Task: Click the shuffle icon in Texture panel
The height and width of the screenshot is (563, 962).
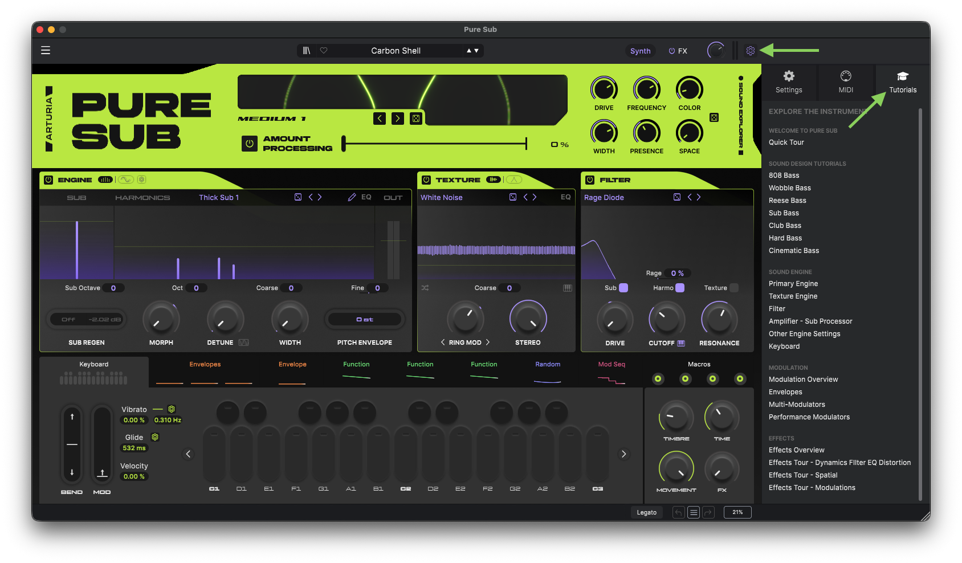Action: click(425, 288)
